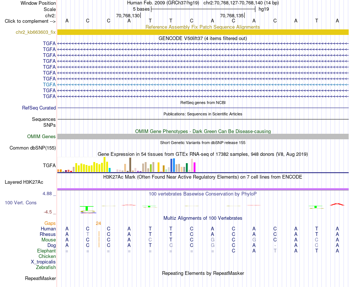Click the RepeatMasker track label
Screen dimensions: 349x287
tap(40, 278)
